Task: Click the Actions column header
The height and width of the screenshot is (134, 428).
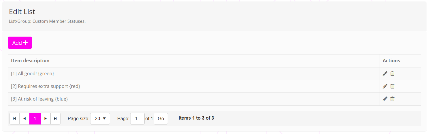Action: point(391,61)
